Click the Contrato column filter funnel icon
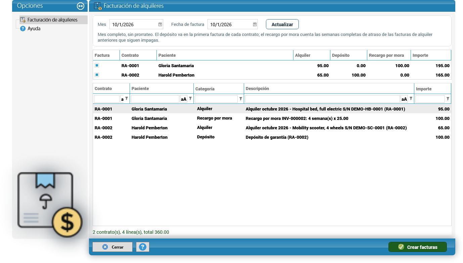 click(x=127, y=99)
